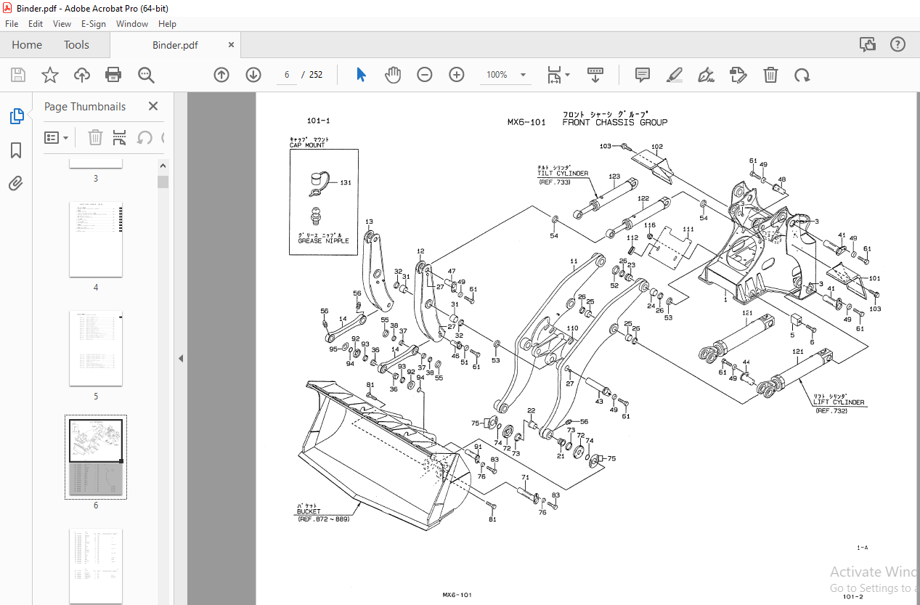920x605 pixels.
Task: Collapse the navigation pane with arrow handle
Action: click(181, 358)
